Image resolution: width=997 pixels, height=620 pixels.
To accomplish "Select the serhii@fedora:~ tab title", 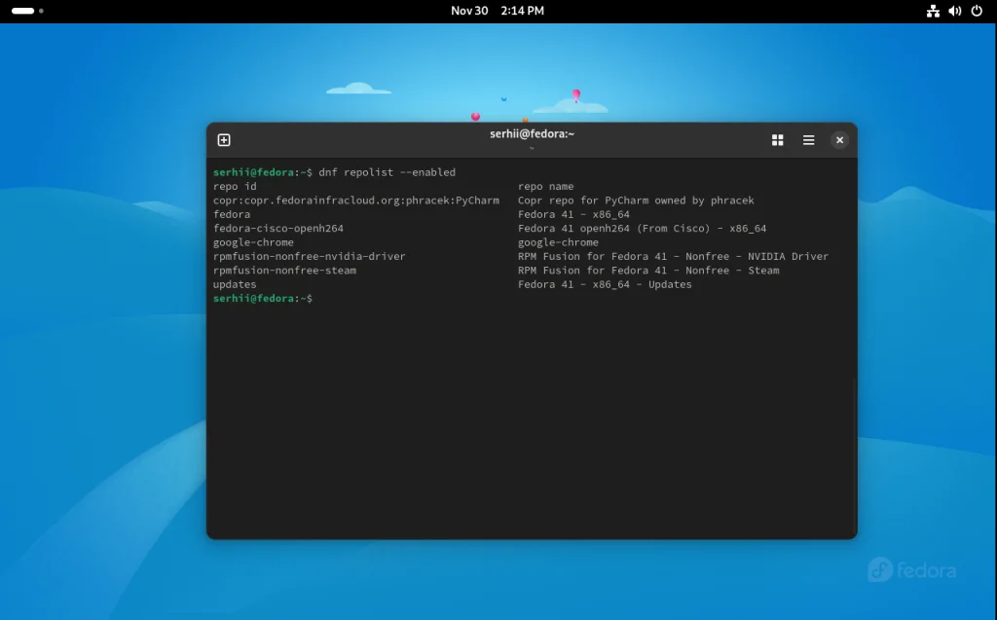I will click(531, 134).
